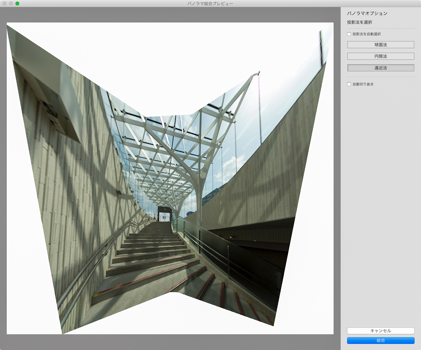Select the 球面法 projection button
Screen dimensions: 421x350
pos(381,45)
